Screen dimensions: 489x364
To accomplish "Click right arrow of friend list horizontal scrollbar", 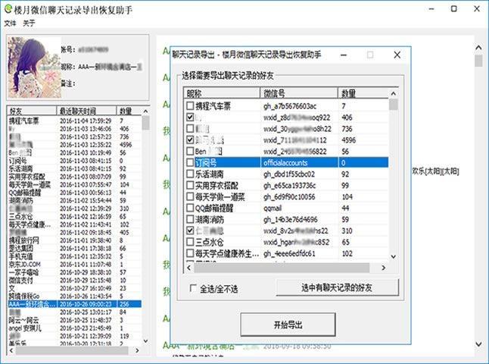I will point(137,351).
